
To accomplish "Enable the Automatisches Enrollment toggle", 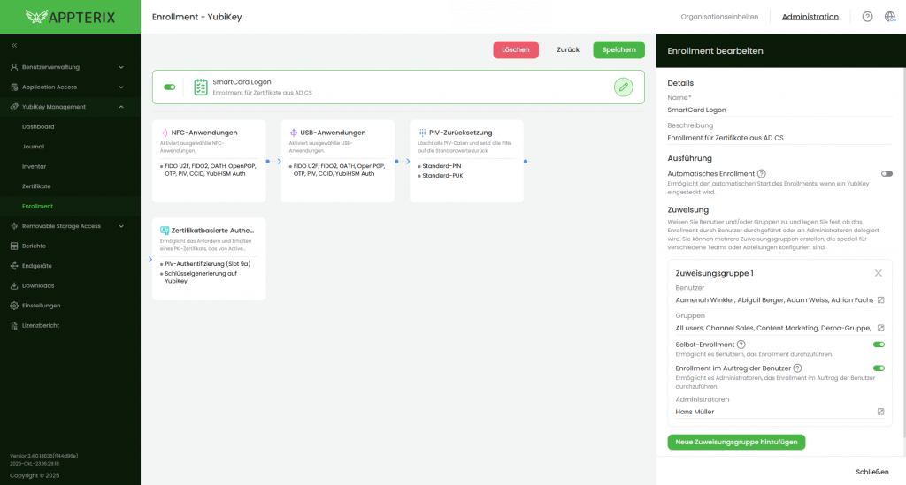I will pos(887,174).
